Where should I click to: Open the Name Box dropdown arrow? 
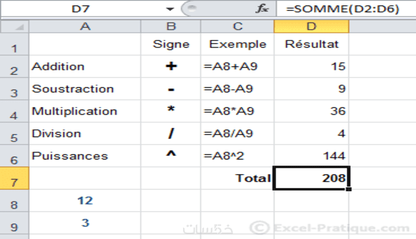169,9
